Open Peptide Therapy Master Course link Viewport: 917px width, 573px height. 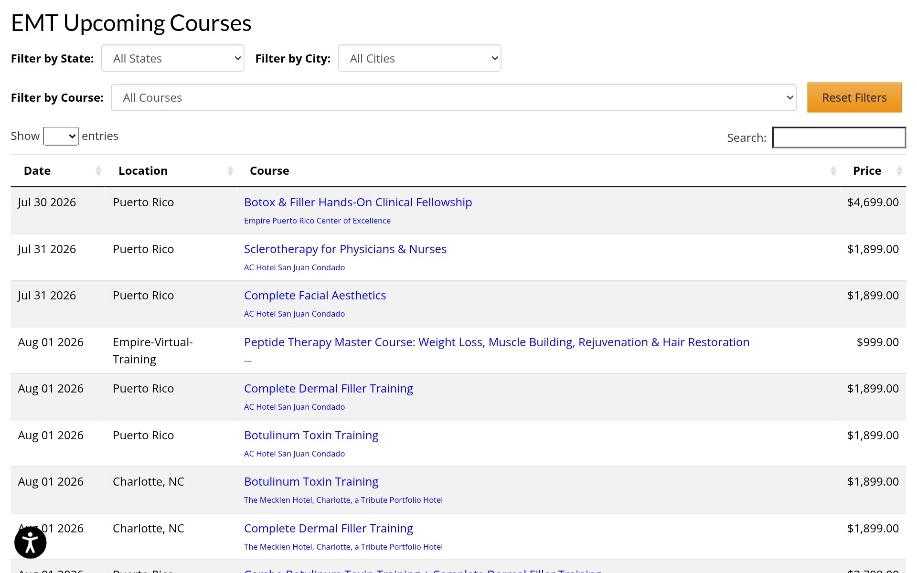497,342
